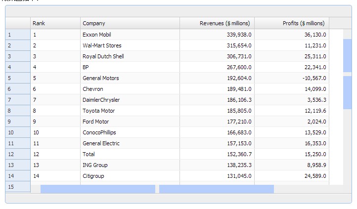Select the Toyota Motor company cell
The image size is (357, 209).
tap(130, 111)
